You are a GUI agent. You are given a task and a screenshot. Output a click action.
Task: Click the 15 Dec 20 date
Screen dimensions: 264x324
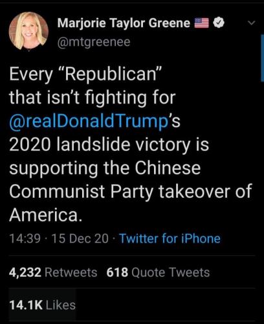click(x=80, y=238)
